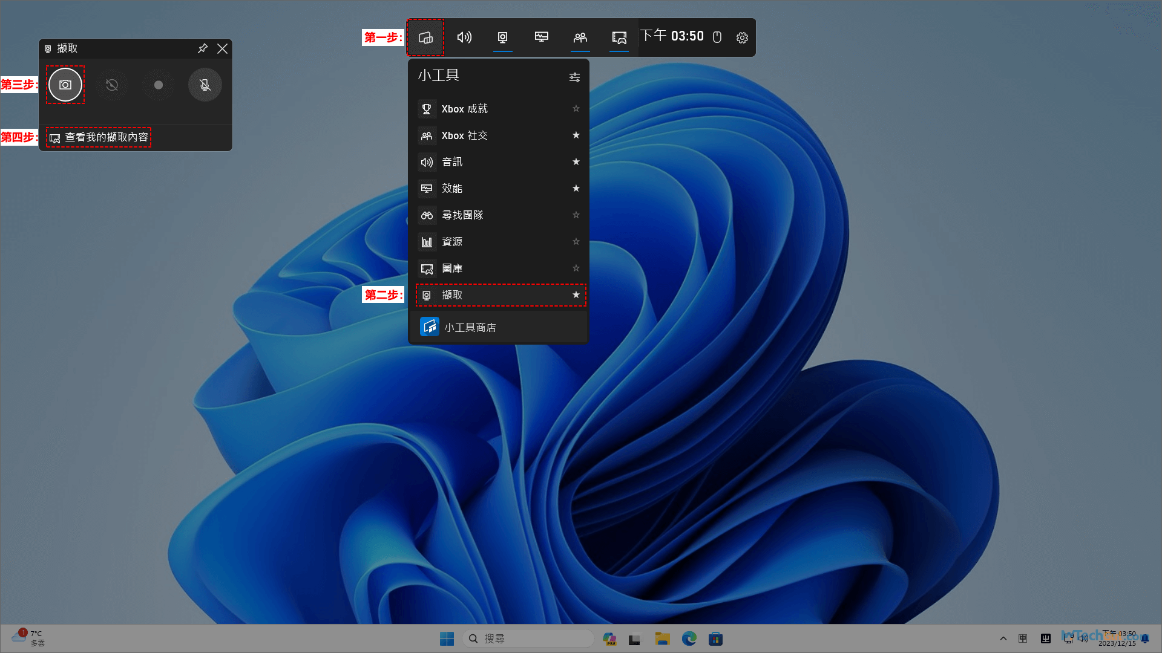Click the taskbar 搜尋 search box
The image size is (1162, 653).
tap(528, 638)
